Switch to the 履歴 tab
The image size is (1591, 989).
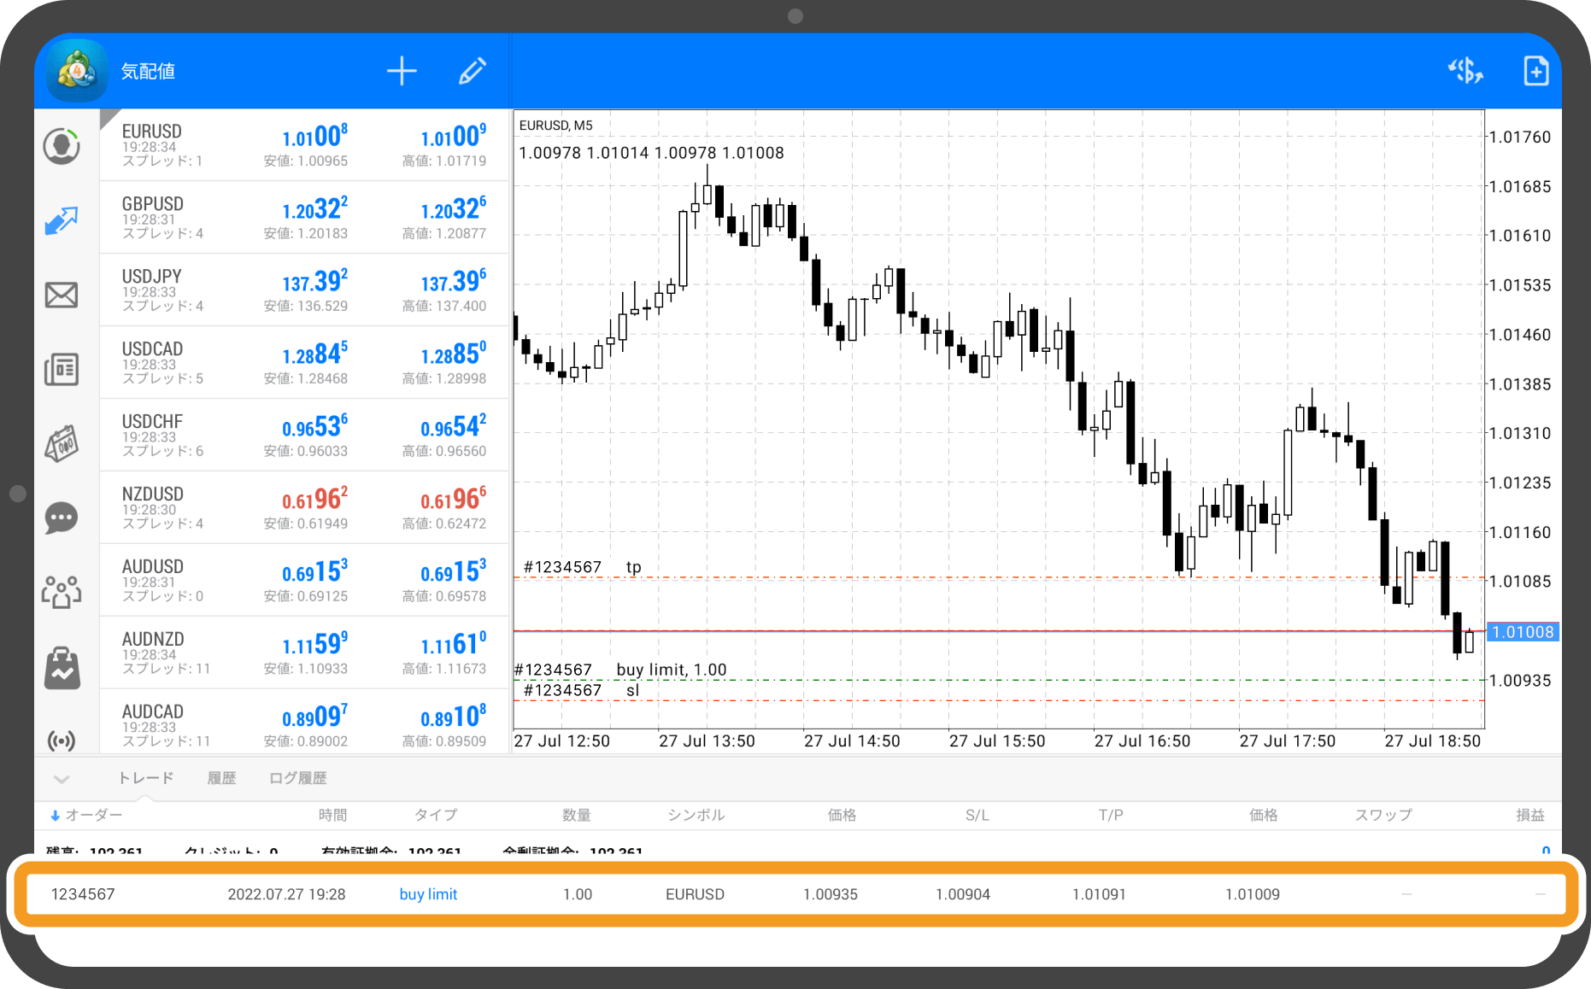pyautogui.click(x=221, y=778)
